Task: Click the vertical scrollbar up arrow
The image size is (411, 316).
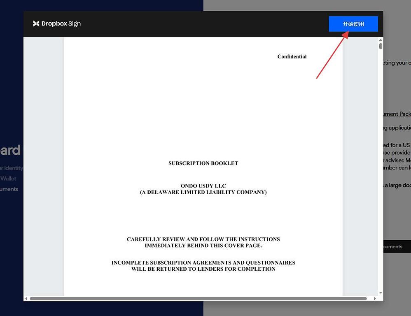Action: pos(381,40)
